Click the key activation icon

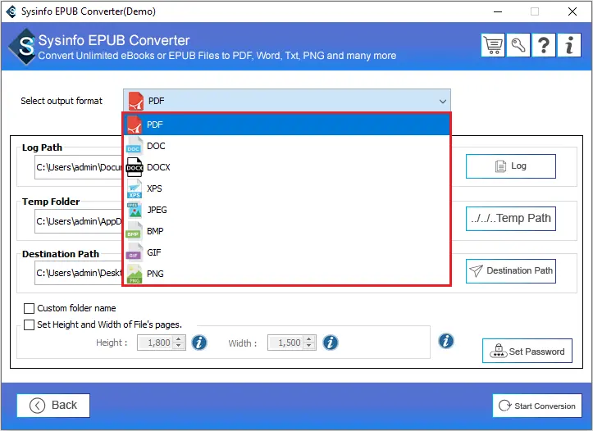(x=518, y=45)
